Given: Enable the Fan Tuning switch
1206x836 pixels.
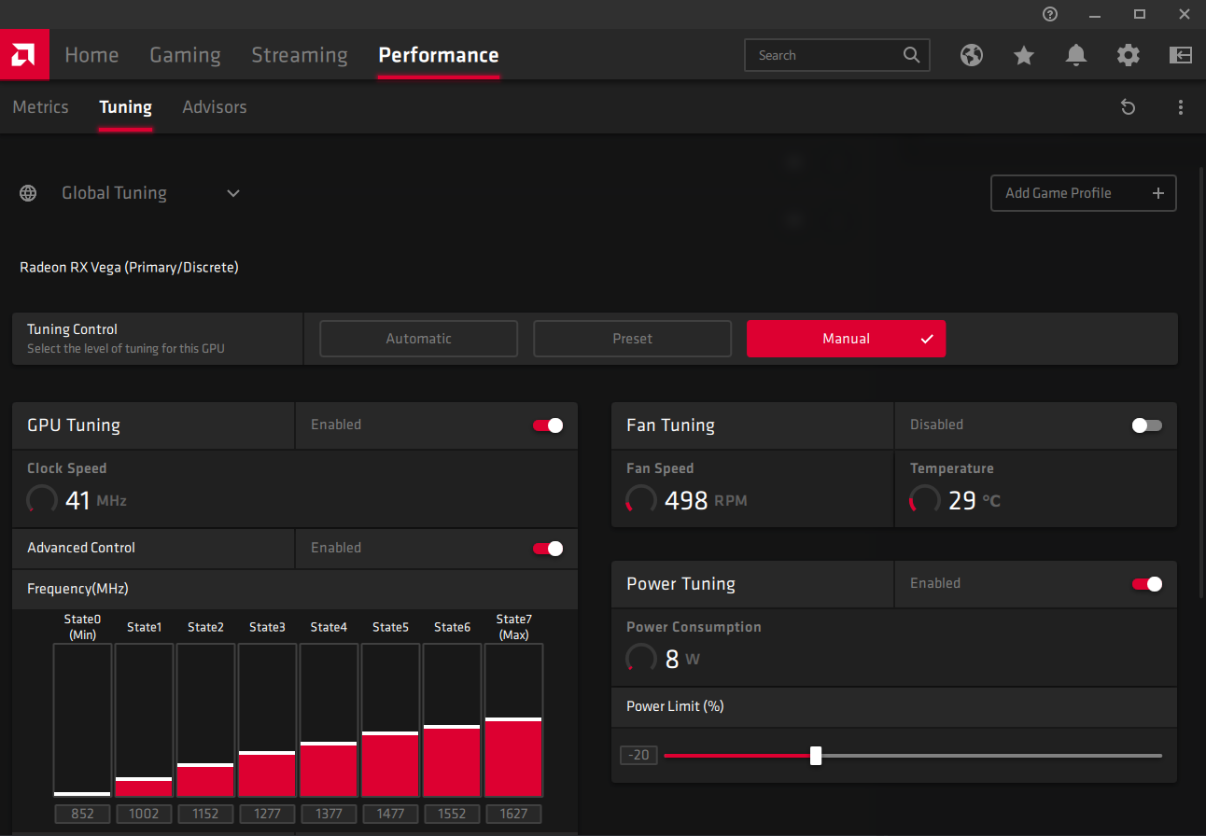Looking at the screenshot, I should click(1147, 425).
